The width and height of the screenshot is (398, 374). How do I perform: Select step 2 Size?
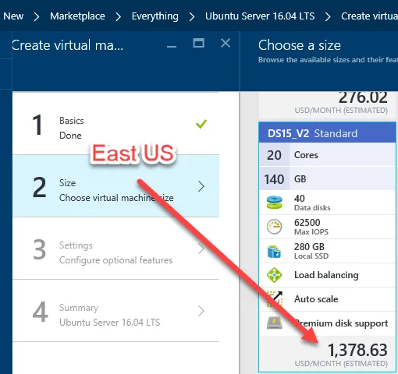(x=115, y=186)
